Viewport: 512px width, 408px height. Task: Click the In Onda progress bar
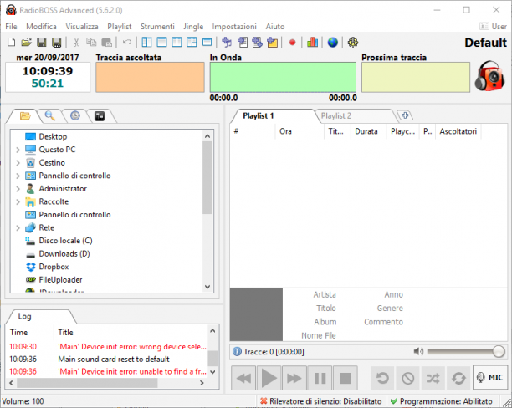pos(283,78)
